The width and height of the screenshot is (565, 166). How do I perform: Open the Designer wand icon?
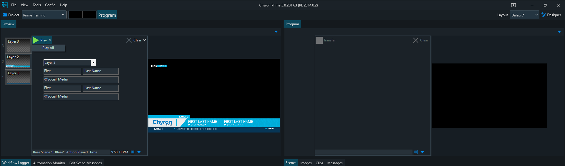(x=544, y=15)
